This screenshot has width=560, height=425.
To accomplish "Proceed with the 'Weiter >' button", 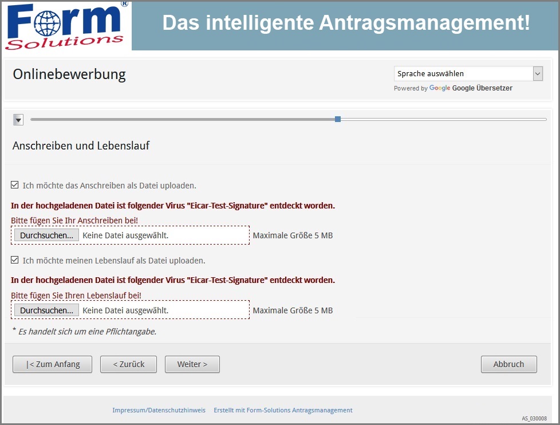I will coord(192,364).
